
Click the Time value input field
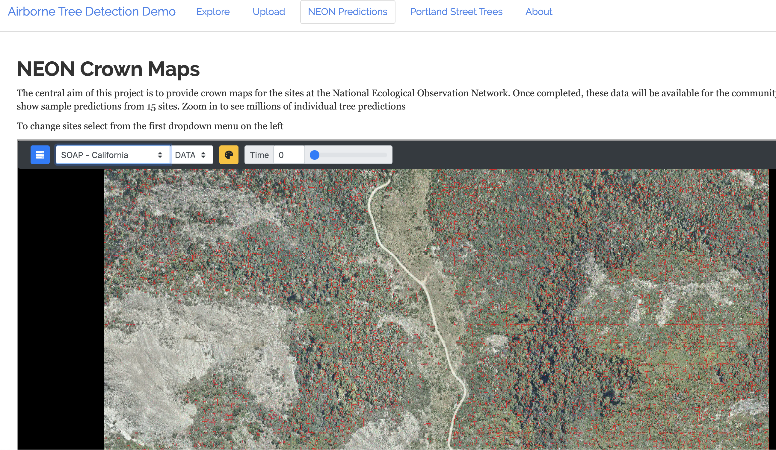click(x=289, y=155)
